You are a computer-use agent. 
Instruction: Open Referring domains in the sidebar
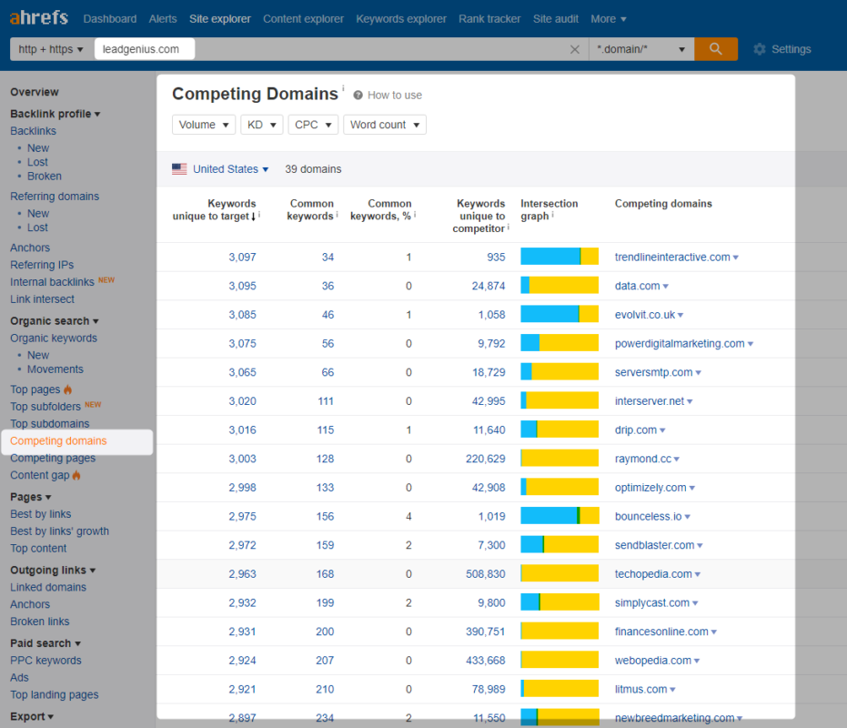pos(55,197)
